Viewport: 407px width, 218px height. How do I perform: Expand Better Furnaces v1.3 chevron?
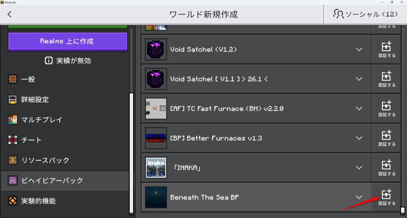coord(359,138)
